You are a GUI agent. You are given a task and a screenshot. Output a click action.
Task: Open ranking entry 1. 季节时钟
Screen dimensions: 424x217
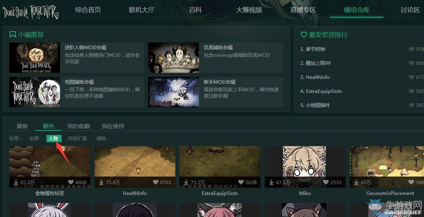[x=313, y=49]
